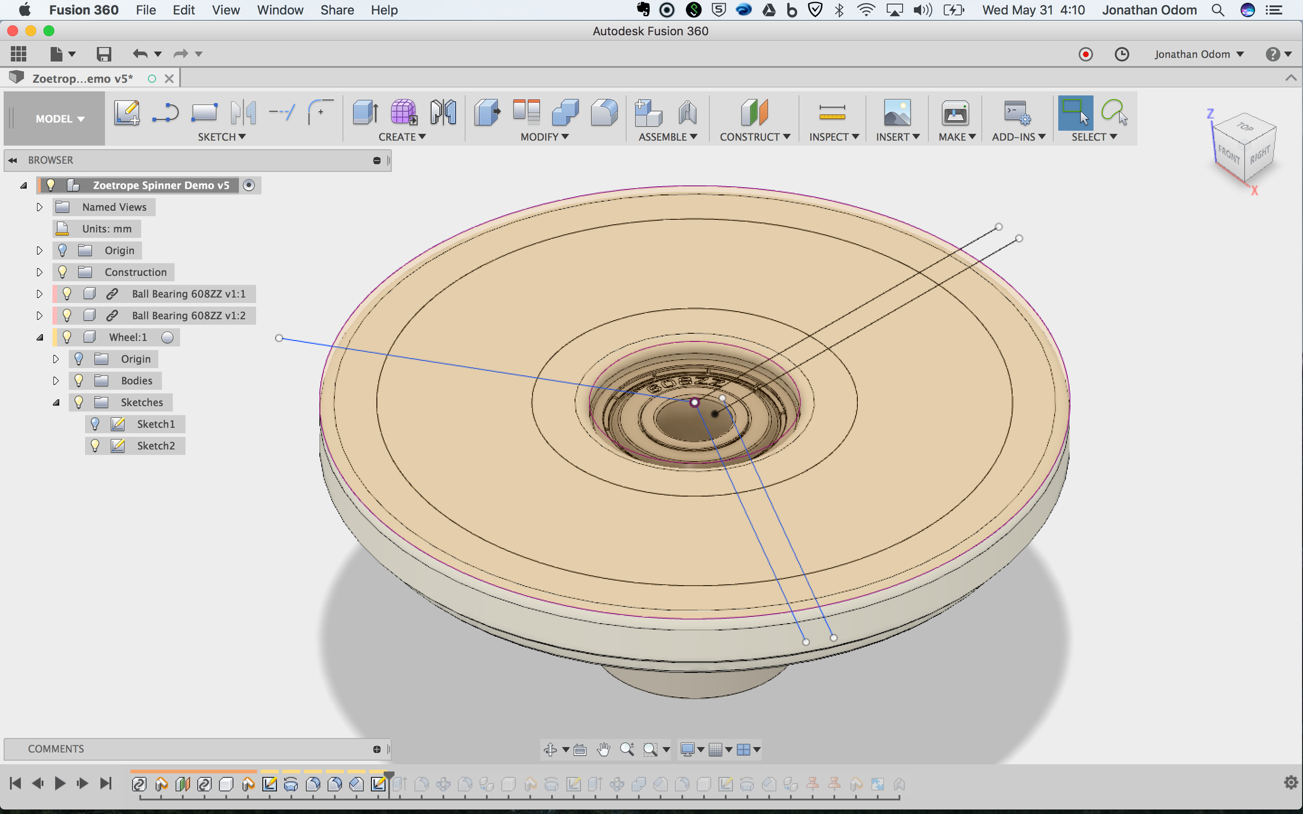Screen dimensions: 1303x814
Task: Open the Measure tool under INSPECT
Action: click(x=832, y=113)
